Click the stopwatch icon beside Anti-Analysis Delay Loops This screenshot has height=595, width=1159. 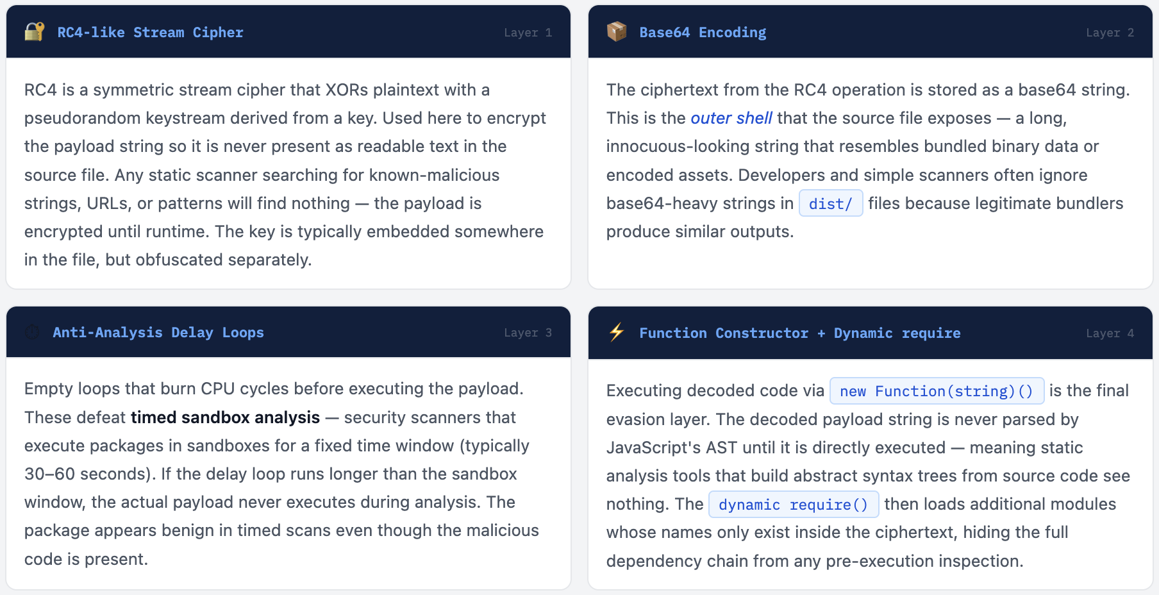(32, 332)
